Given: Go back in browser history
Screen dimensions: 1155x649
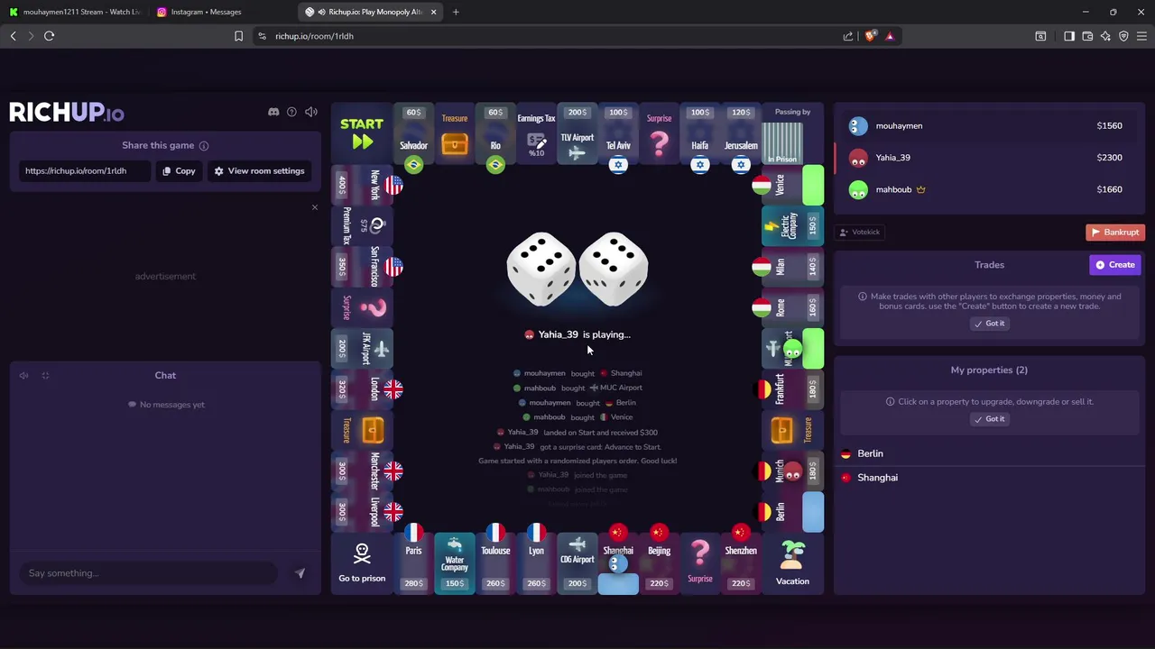Looking at the screenshot, I should [13, 36].
